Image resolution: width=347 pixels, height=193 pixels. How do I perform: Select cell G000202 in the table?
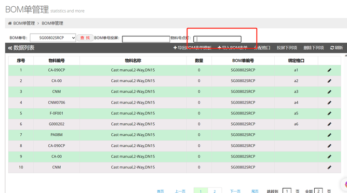point(57,124)
